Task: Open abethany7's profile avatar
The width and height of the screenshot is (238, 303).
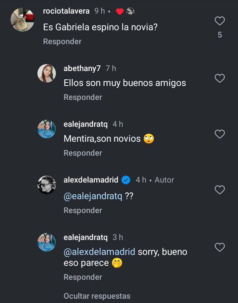Action: 47,73
